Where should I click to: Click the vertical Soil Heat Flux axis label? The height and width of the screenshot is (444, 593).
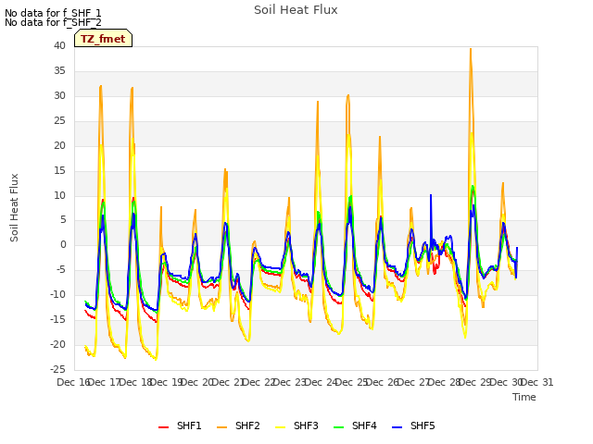(14, 207)
